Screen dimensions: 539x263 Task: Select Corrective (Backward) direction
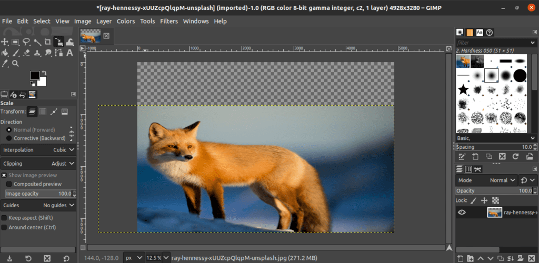9,138
